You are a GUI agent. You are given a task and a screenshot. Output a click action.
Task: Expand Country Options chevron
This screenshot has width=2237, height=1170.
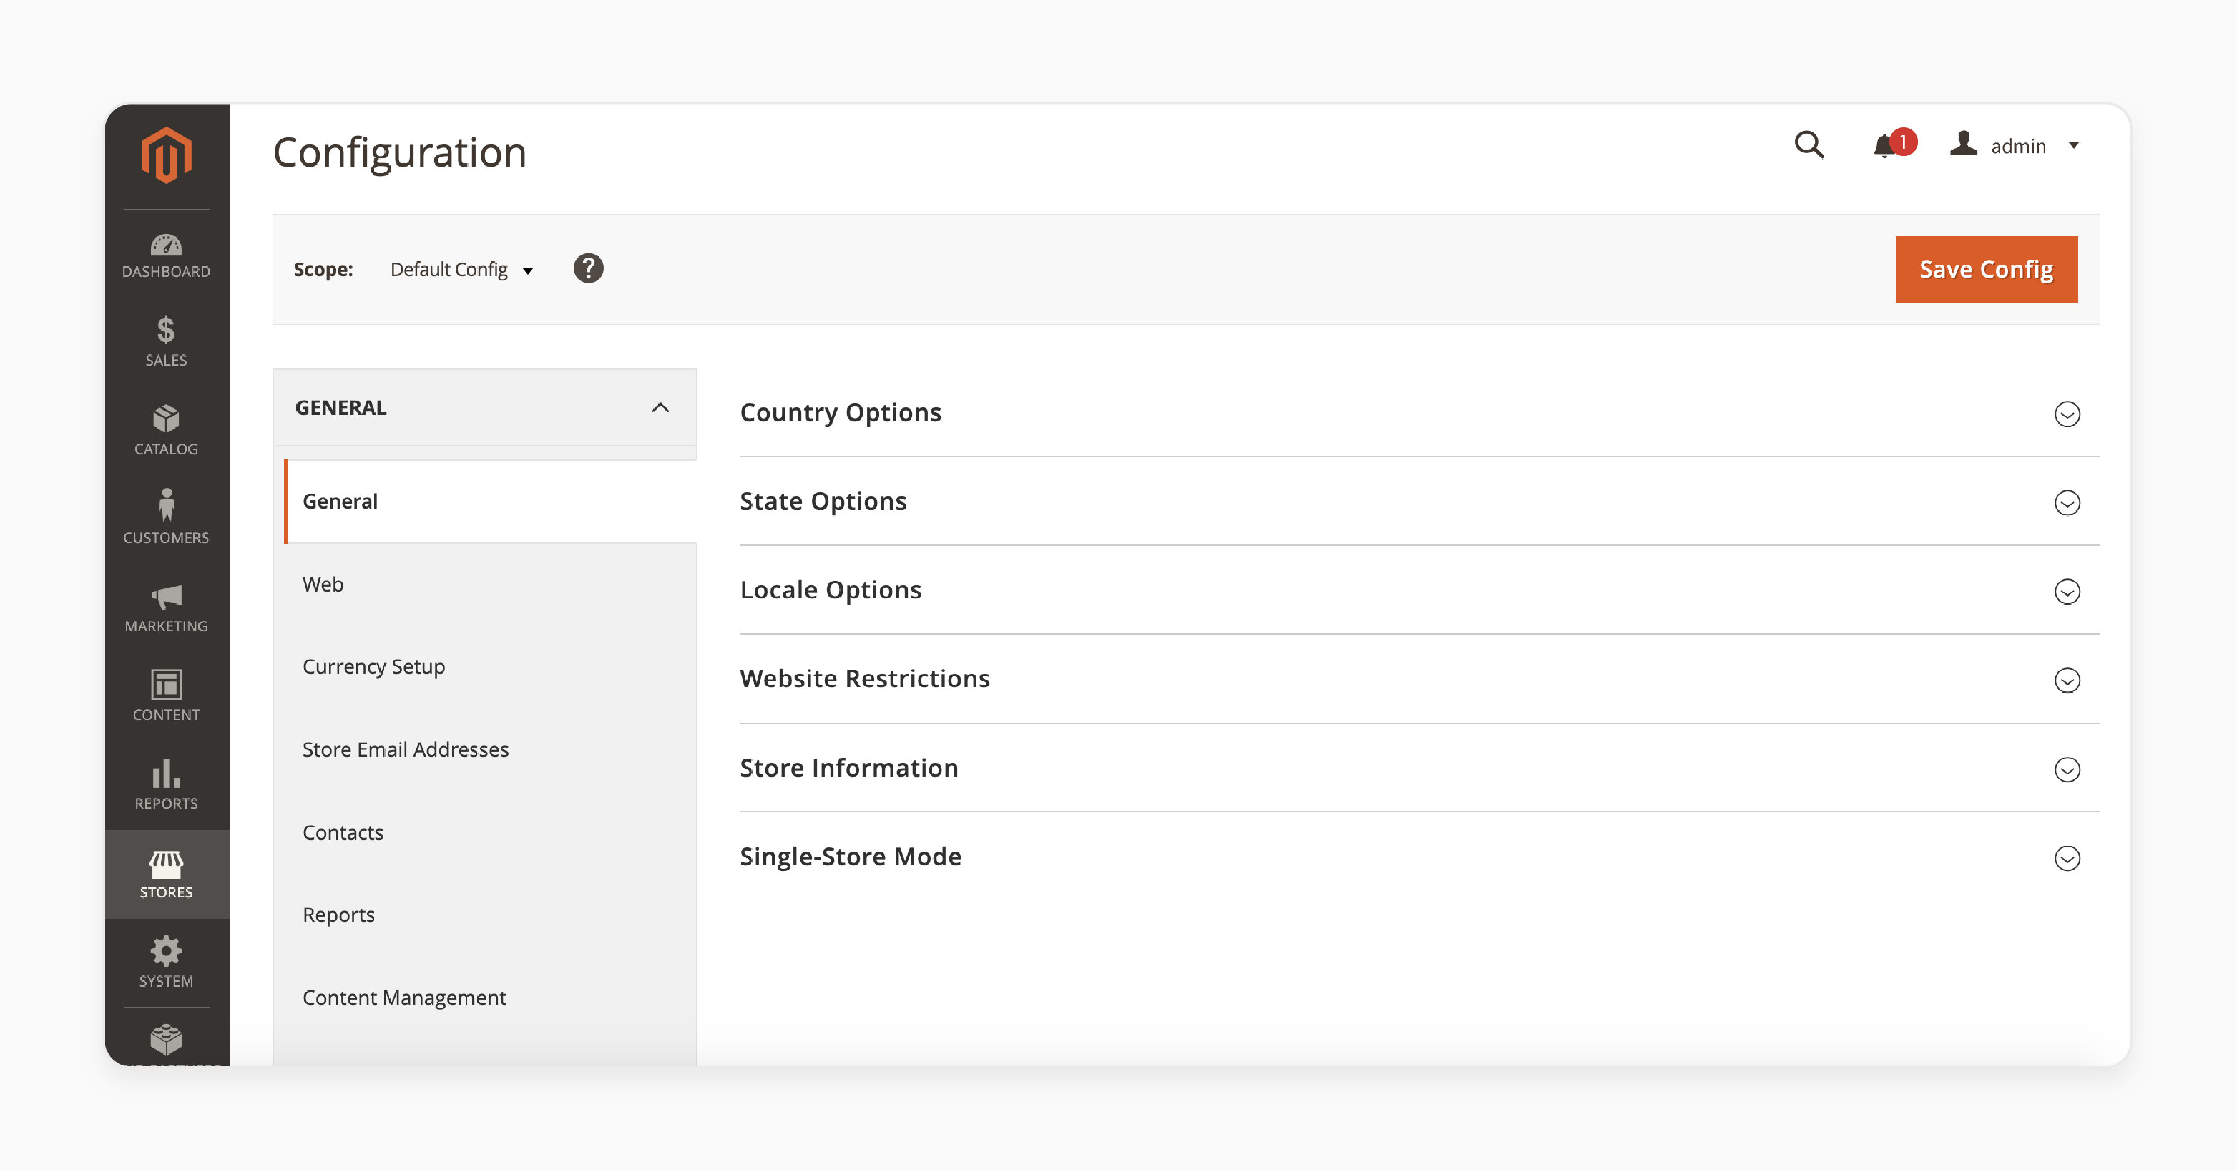(2067, 414)
